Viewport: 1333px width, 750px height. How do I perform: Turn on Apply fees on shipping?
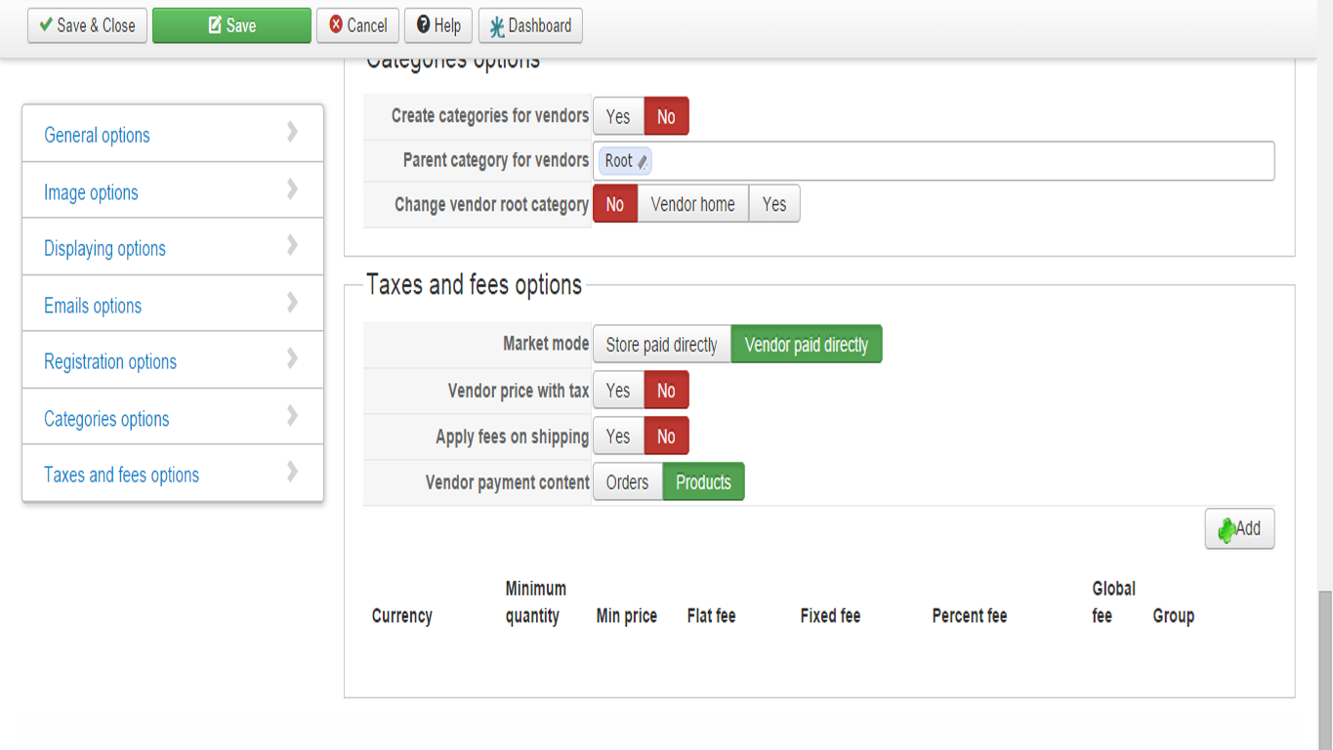pyautogui.click(x=618, y=437)
